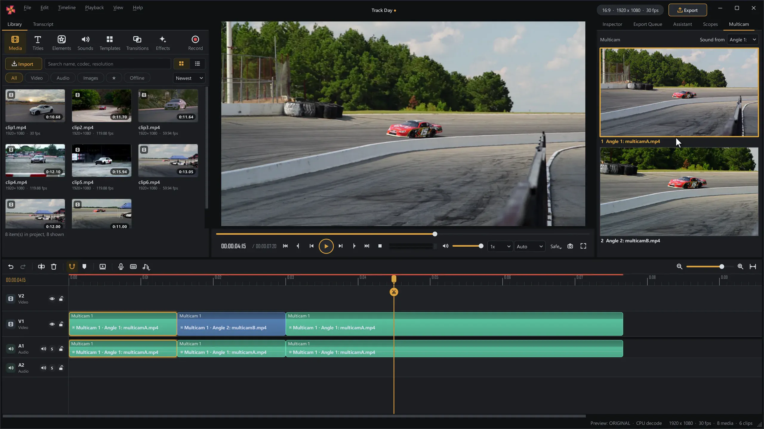Viewport: 764px width, 429px height.
Task: Switch to the Inspector tab
Action: point(612,24)
